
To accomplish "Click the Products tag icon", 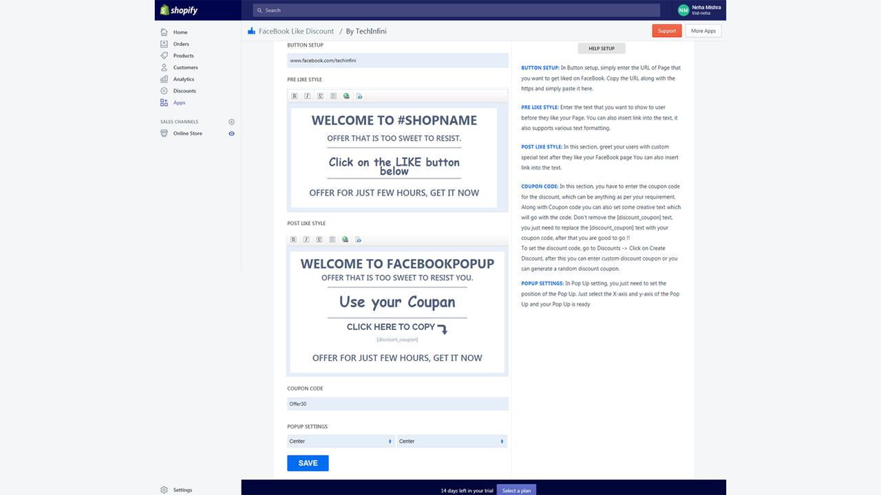I will (x=164, y=56).
